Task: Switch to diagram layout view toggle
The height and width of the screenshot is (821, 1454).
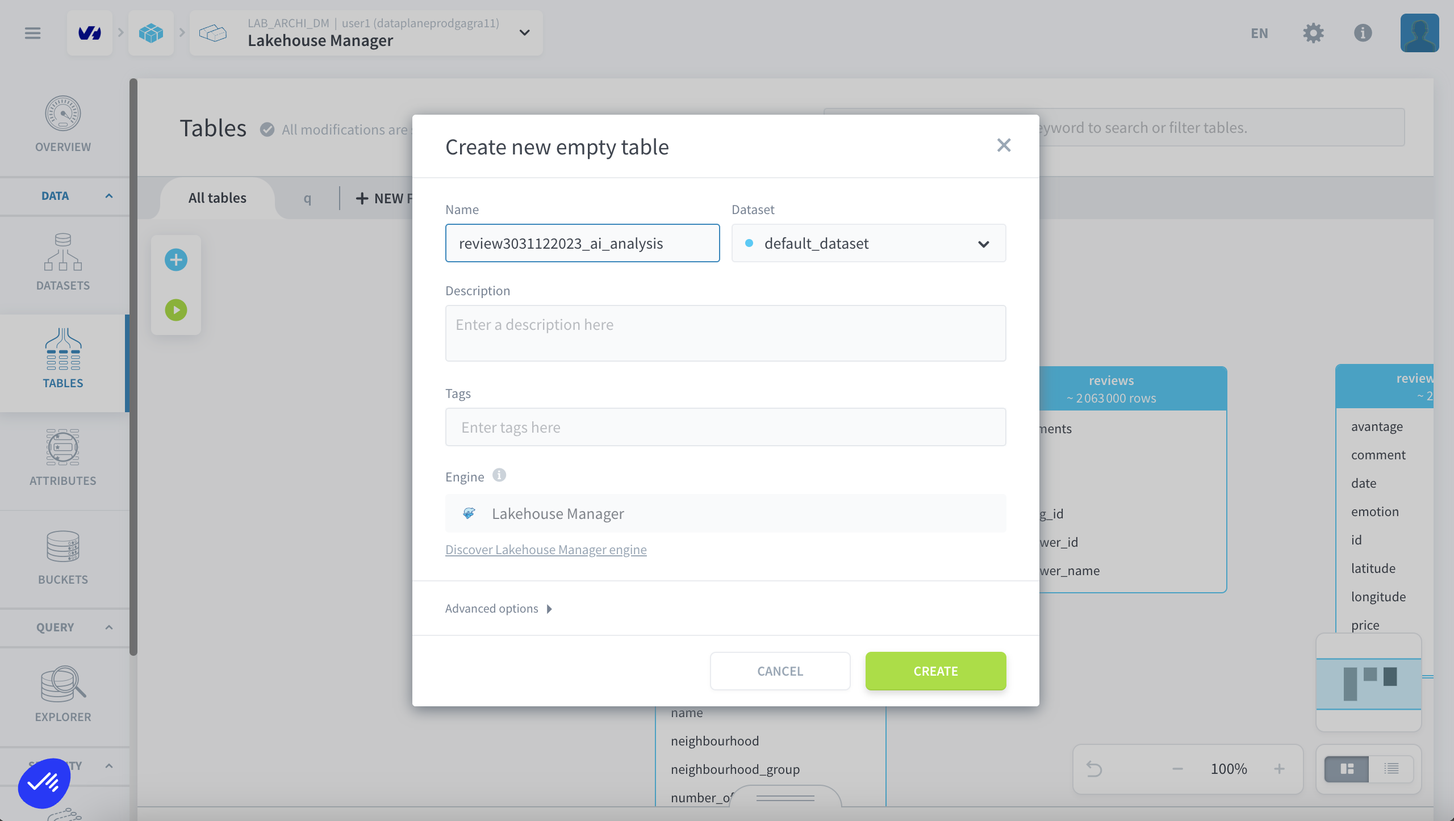Action: coord(1347,769)
